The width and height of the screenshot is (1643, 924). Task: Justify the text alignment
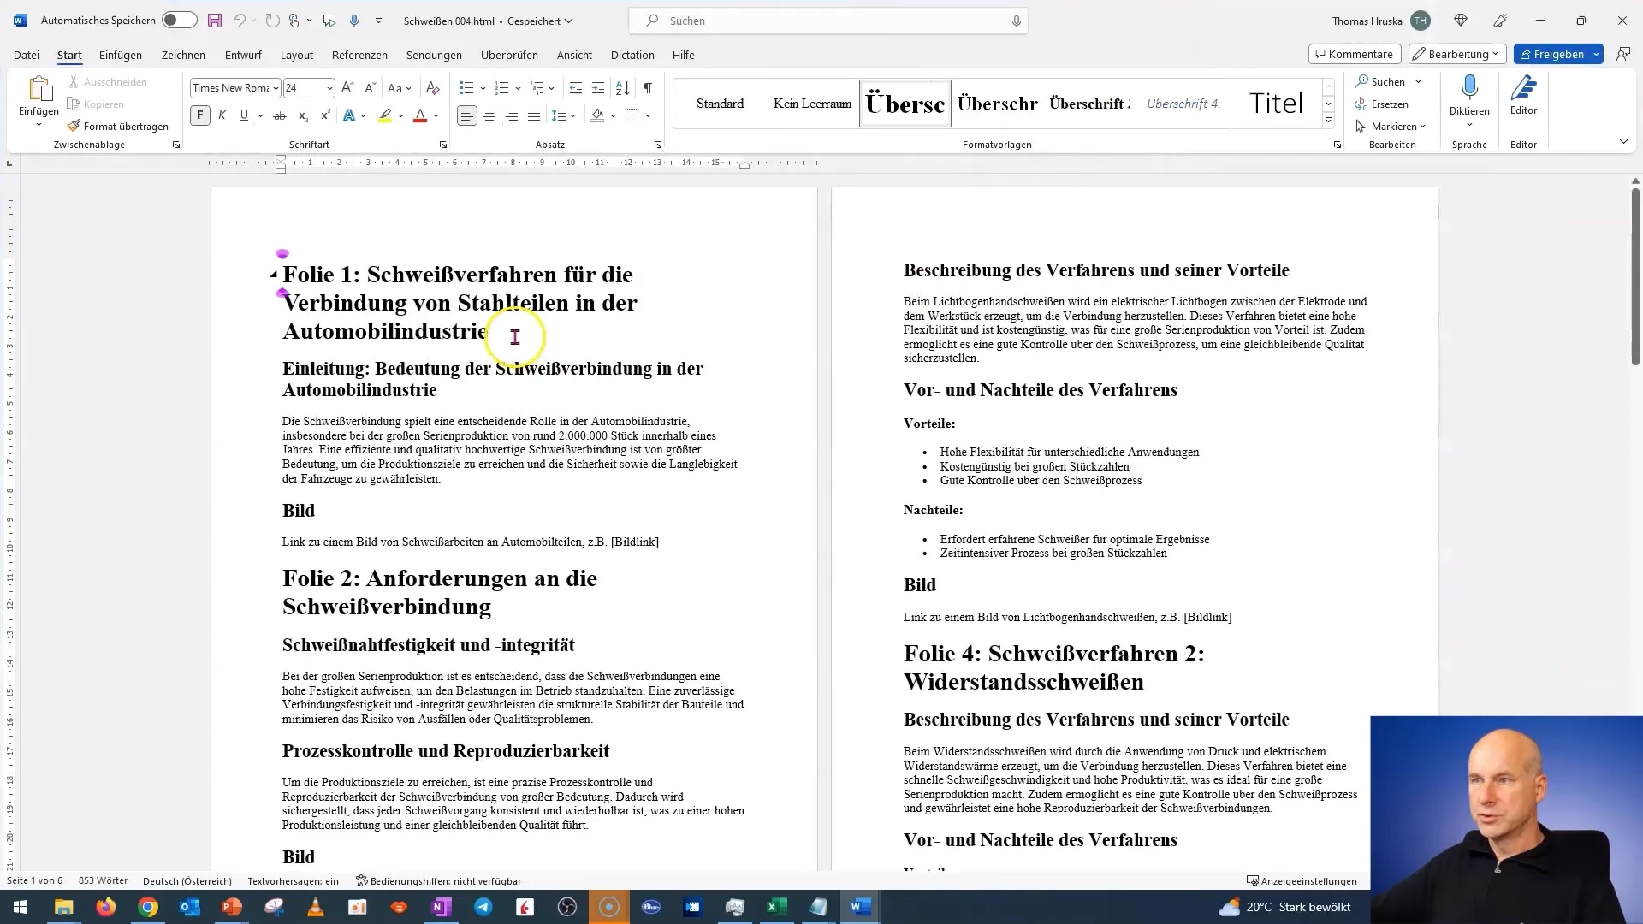click(534, 115)
